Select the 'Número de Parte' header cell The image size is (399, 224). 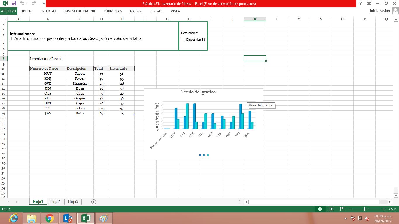(48, 69)
